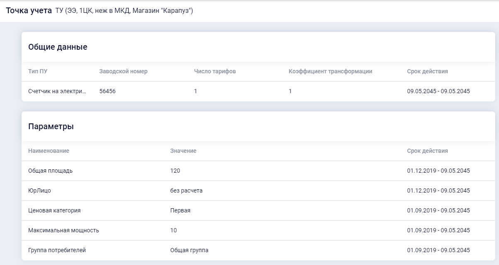
Task: Select the "Общие данные" section heading
Action: click(x=58, y=47)
